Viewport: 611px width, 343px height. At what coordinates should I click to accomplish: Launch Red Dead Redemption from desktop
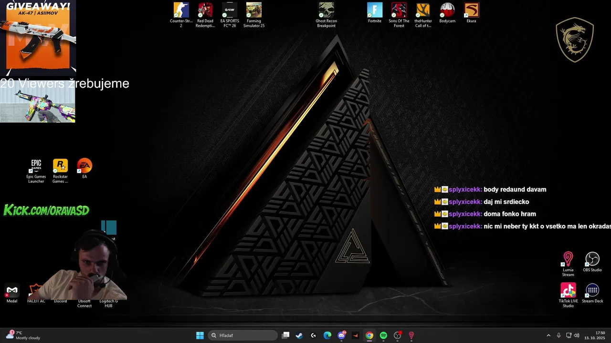click(205, 15)
